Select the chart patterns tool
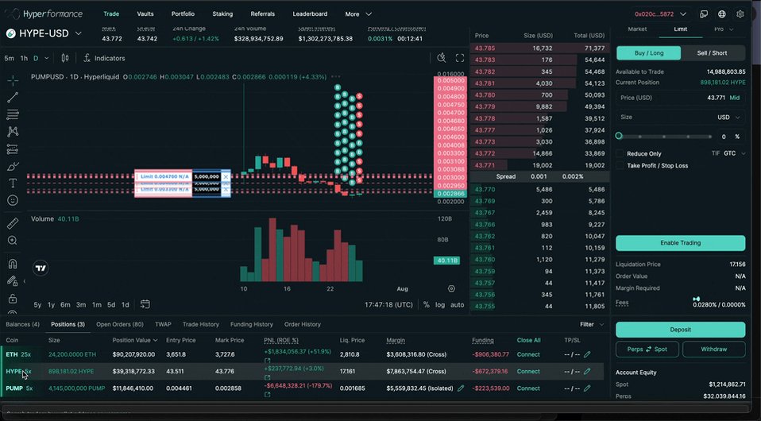This screenshot has width=761, height=421. click(13, 132)
